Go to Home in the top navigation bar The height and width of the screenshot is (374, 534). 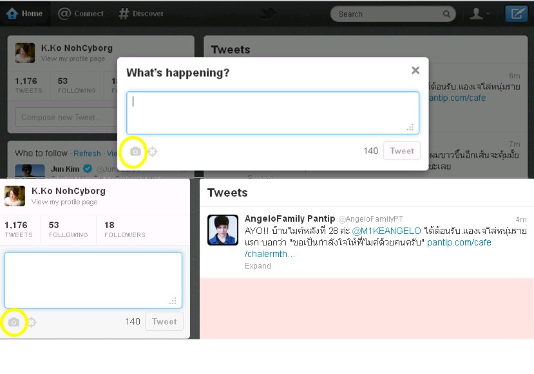click(24, 13)
